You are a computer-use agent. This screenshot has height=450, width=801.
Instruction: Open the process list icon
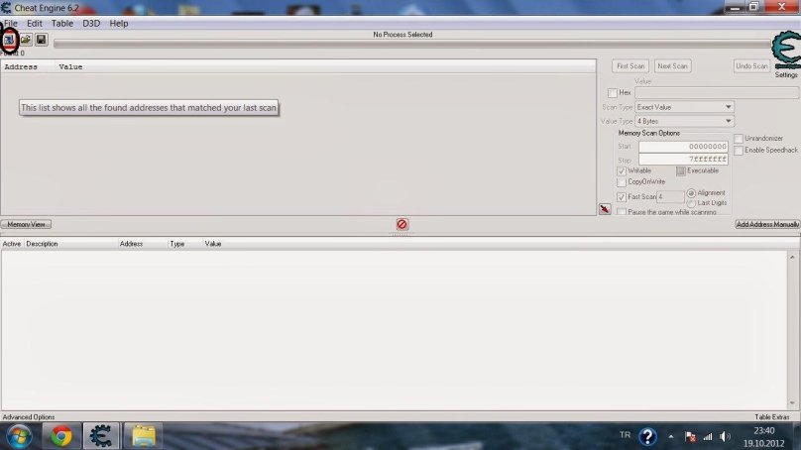coord(10,39)
